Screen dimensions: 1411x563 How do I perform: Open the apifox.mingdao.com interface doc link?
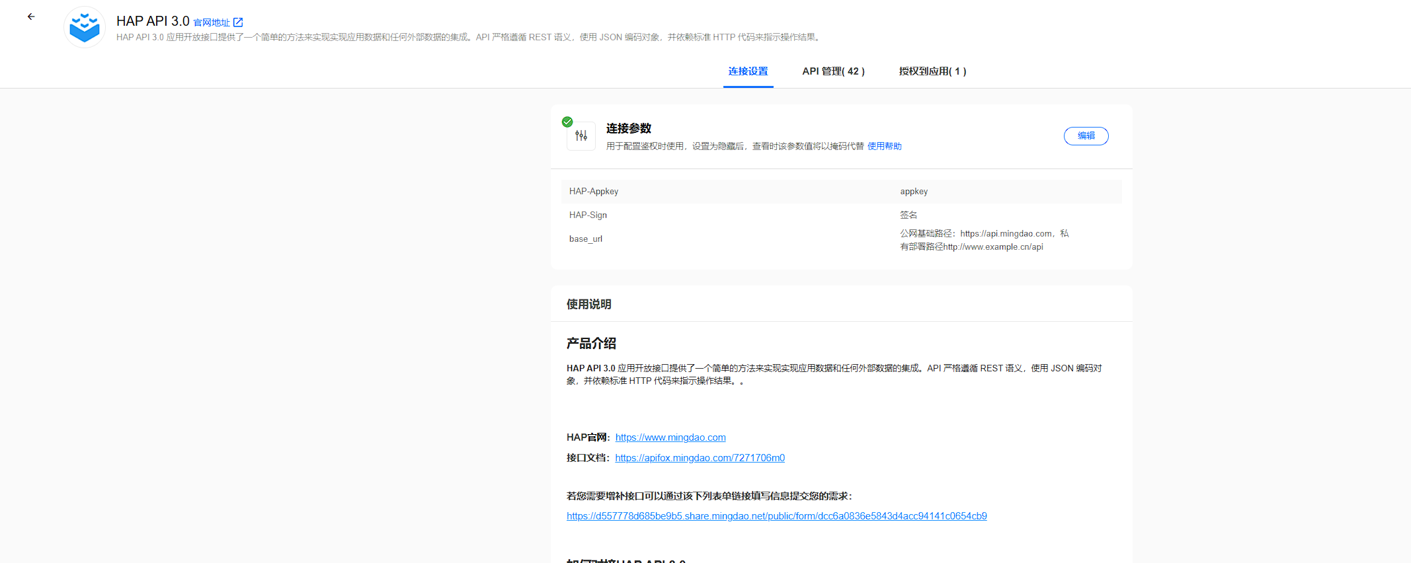pyautogui.click(x=700, y=458)
